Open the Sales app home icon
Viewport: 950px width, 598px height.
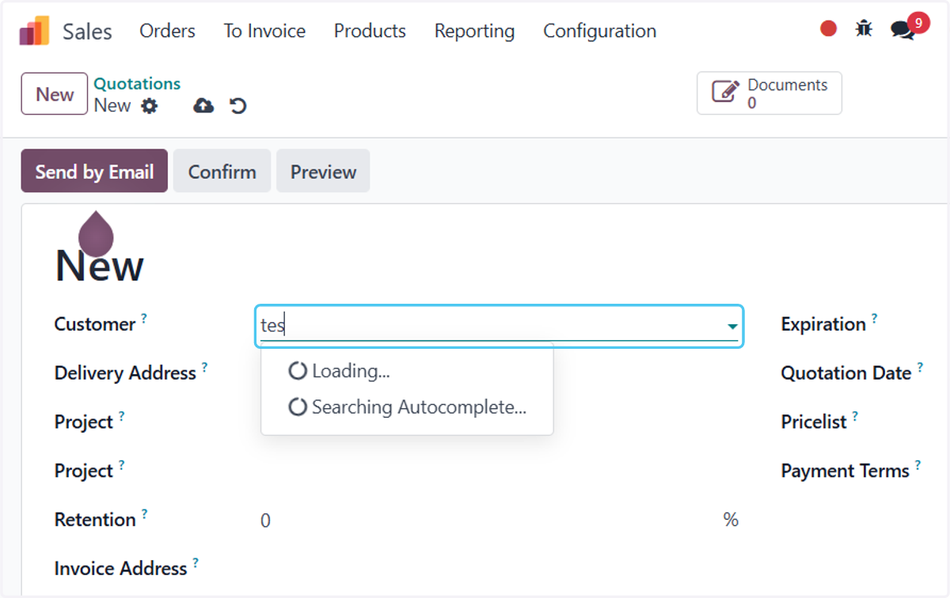[x=34, y=31]
